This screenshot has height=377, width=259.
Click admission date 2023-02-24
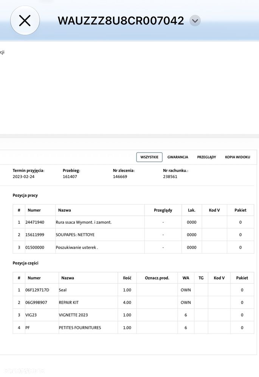tap(23, 177)
